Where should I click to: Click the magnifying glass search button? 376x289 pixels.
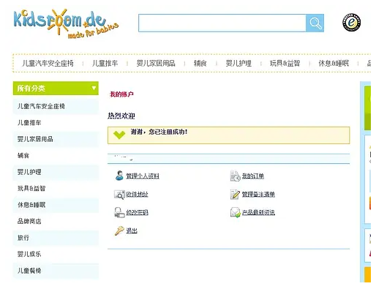315,23
